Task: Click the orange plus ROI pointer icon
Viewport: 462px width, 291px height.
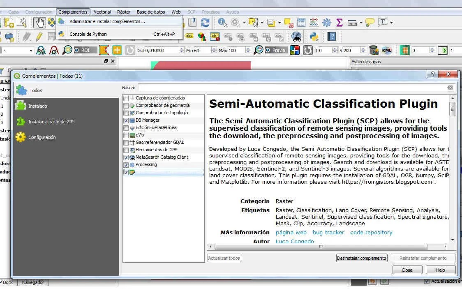Action: coord(117,50)
